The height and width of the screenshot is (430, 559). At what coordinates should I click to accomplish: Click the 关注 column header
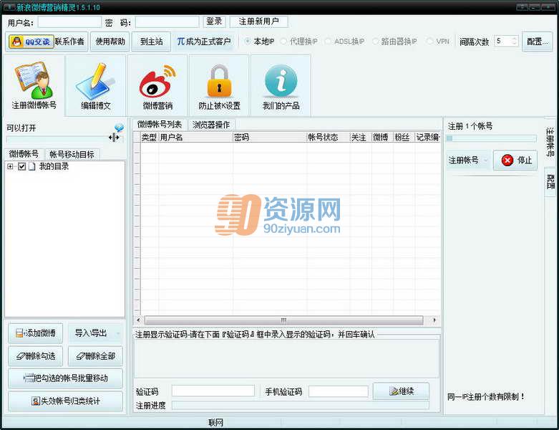(x=361, y=138)
